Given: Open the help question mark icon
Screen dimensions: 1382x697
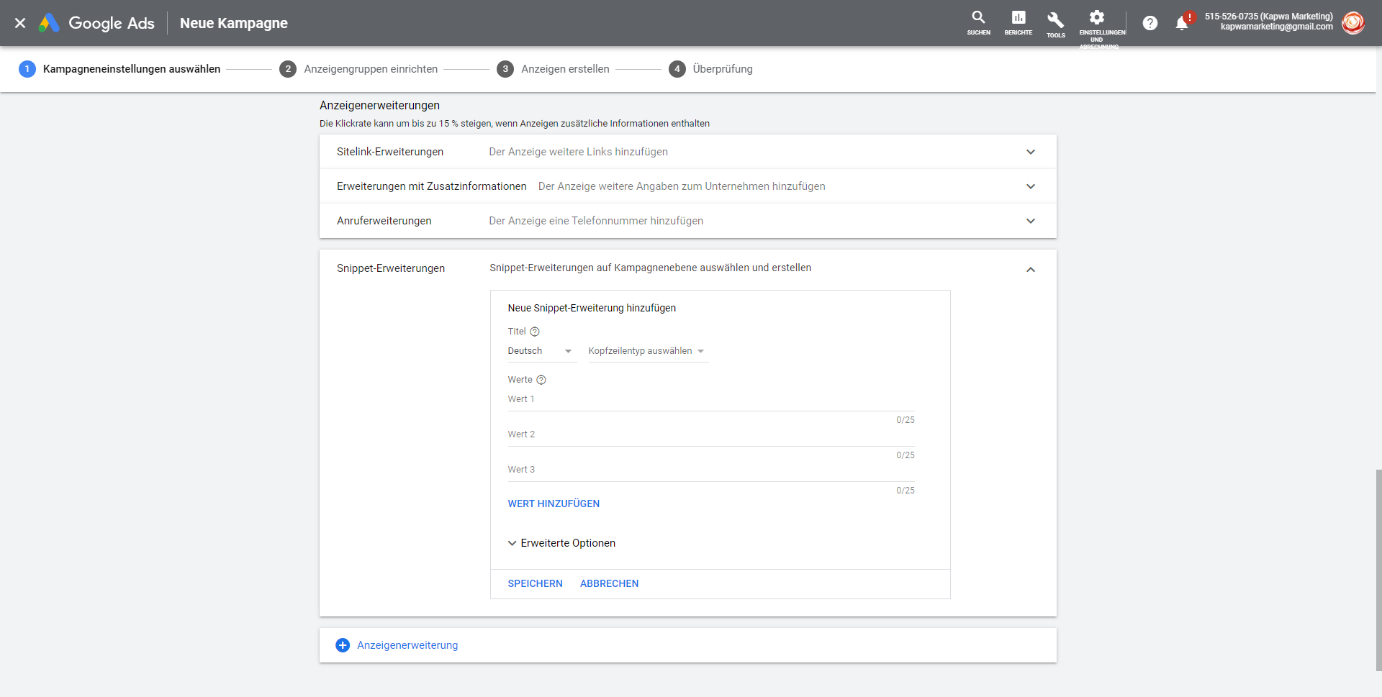Looking at the screenshot, I should (x=1150, y=23).
